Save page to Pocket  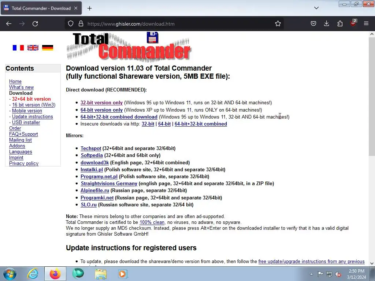(313, 24)
